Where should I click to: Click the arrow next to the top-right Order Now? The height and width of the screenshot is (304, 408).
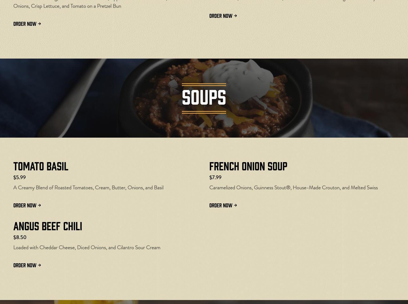(x=235, y=16)
